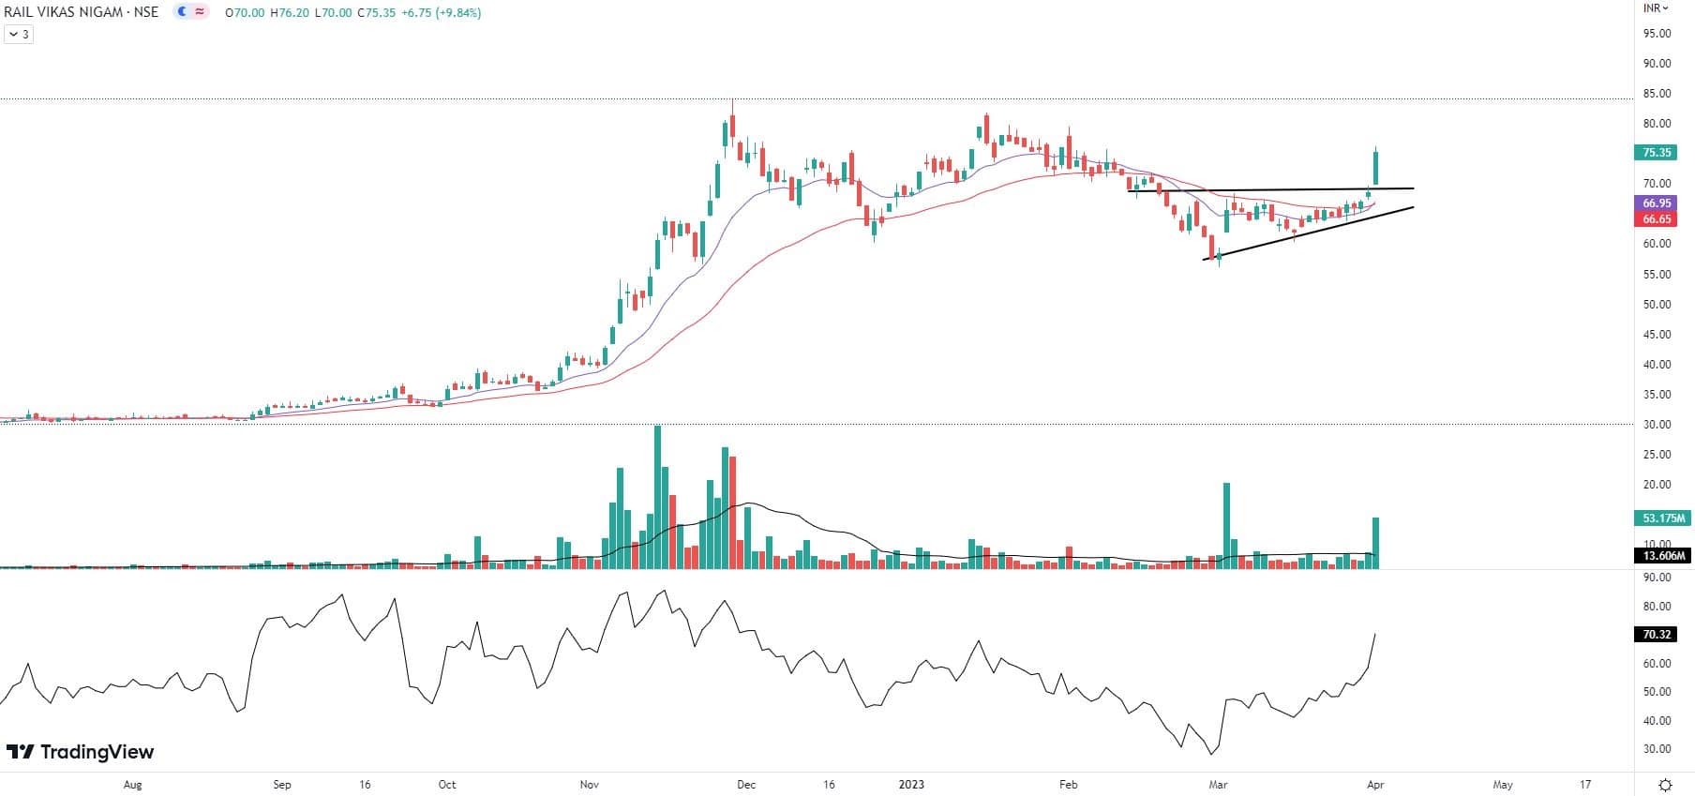Click the 2023 label on time axis

(x=910, y=785)
